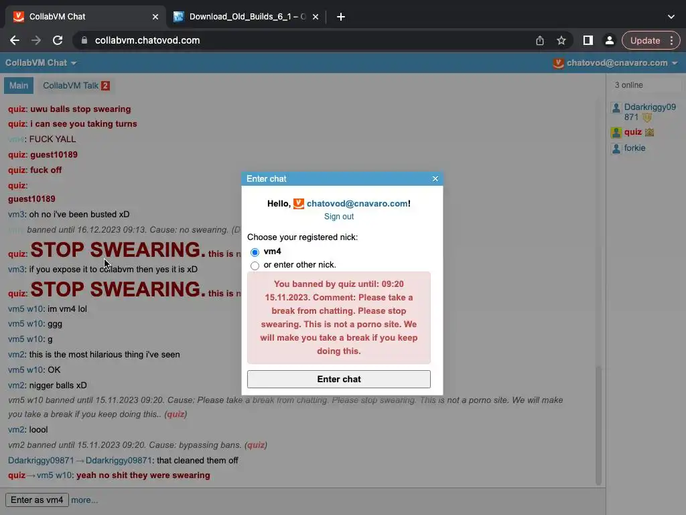Bookmark this page with the star icon
The height and width of the screenshot is (515, 686).
tap(561, 40)
